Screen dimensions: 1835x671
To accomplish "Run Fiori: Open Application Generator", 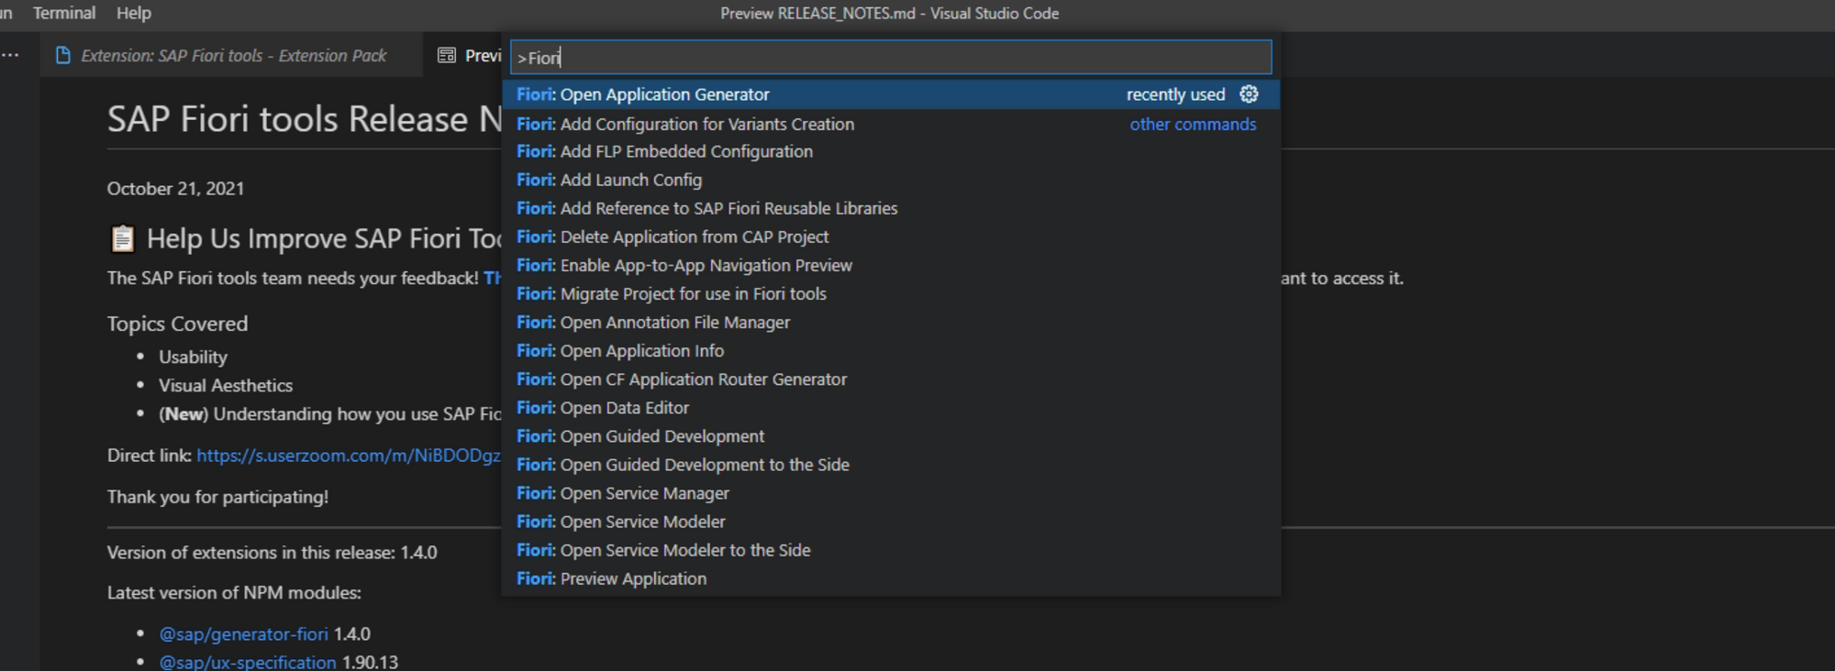I will [x=891, y=94].
